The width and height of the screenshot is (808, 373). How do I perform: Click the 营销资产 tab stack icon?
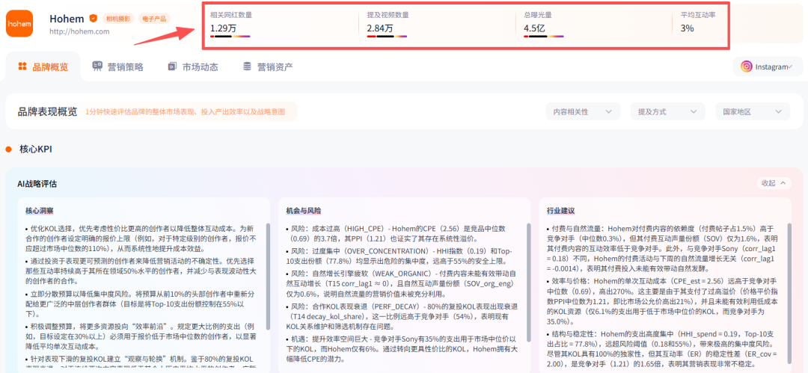[248, 67]
